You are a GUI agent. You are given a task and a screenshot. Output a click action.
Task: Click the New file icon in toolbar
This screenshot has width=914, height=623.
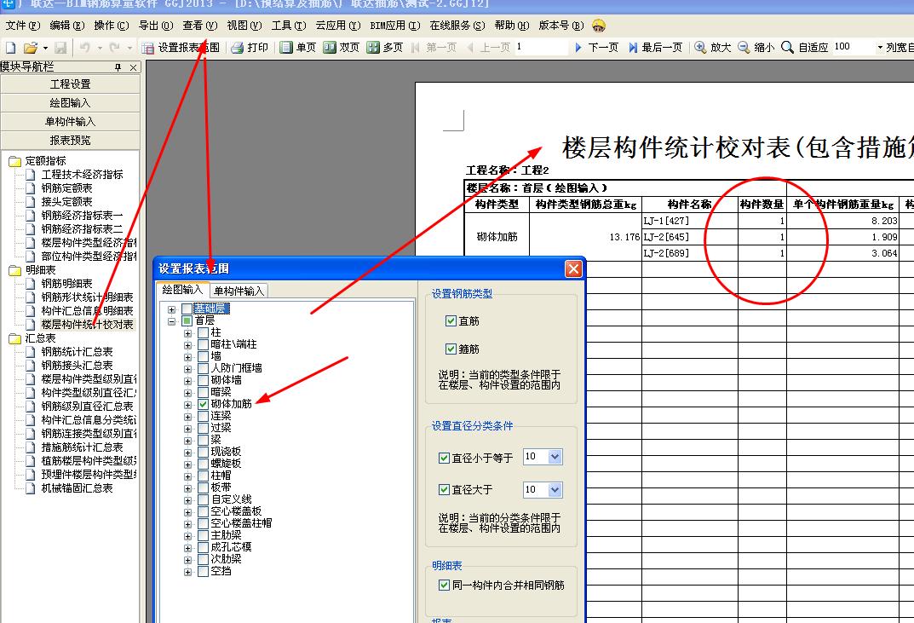pyautogui.click(x=10, y=48)
